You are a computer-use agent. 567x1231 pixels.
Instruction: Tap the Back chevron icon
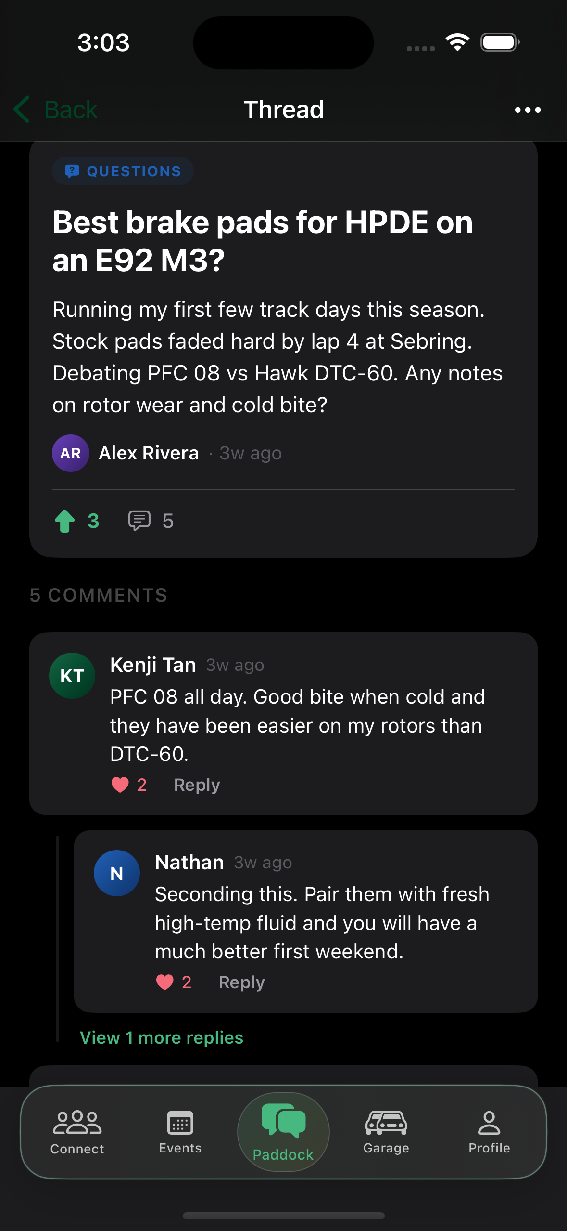[x=22, y=109]
